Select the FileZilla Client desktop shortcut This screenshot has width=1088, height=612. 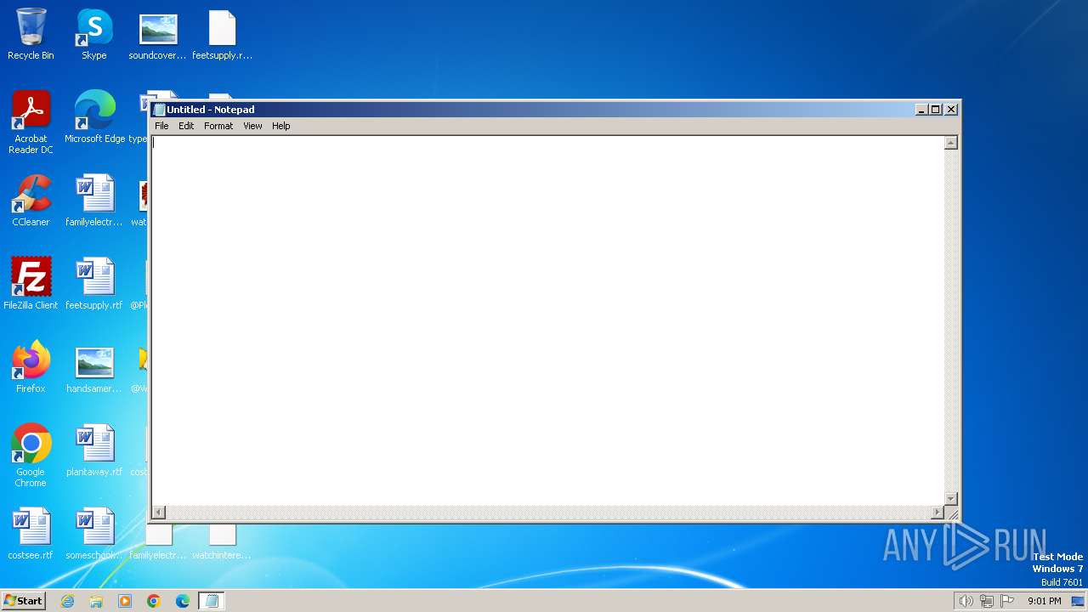pyautogui.click(x=31, y=284)
